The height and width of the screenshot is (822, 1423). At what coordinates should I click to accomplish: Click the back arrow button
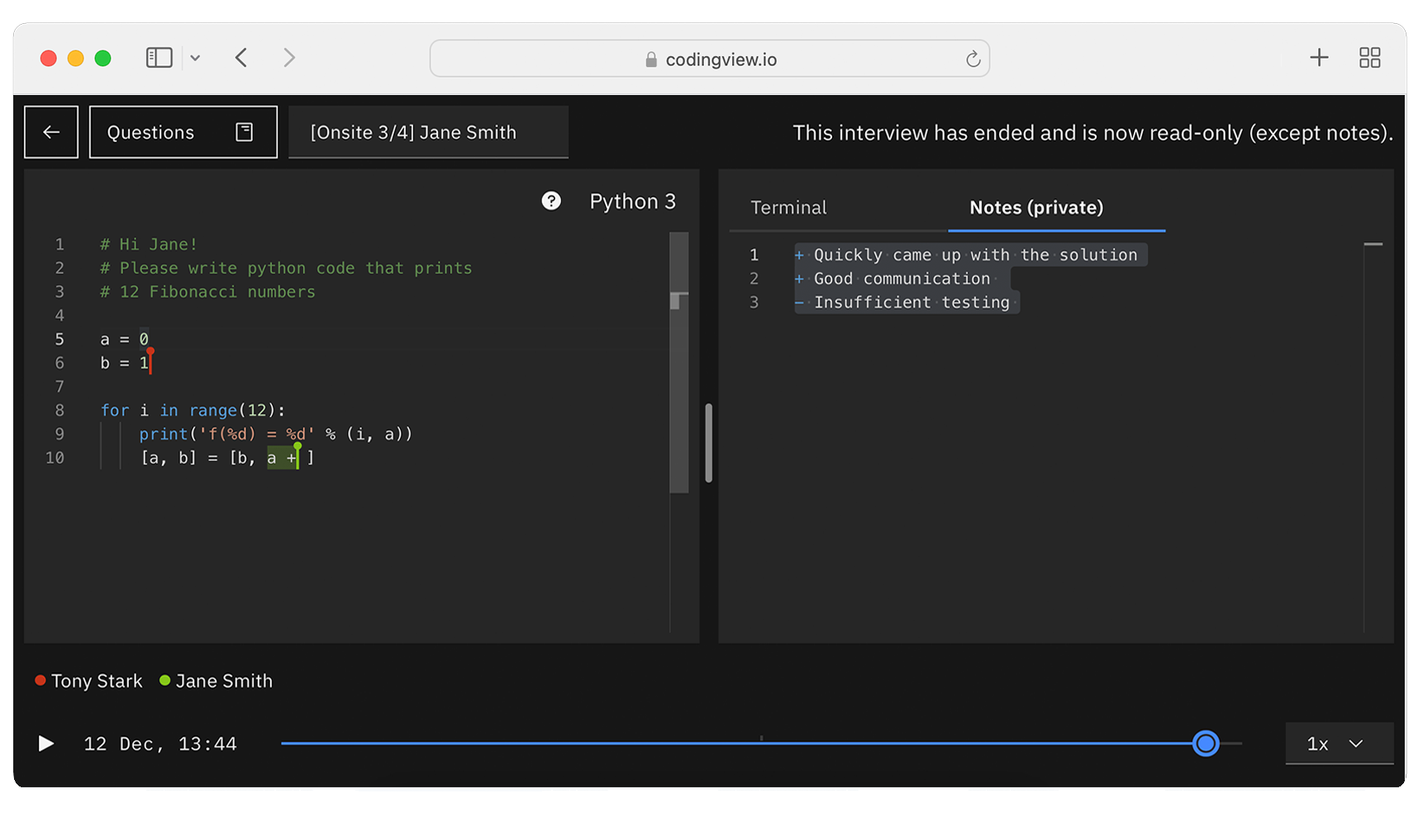coord(51,132)
